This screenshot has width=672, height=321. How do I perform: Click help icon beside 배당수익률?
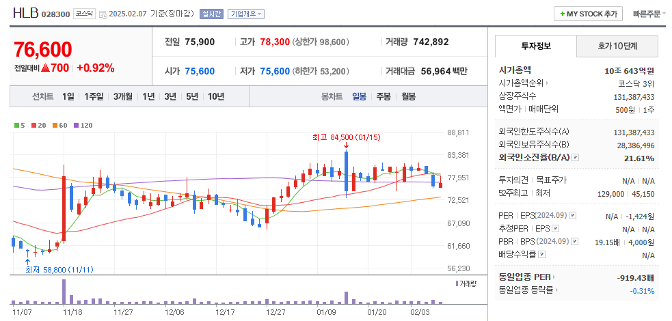click(541, 255)
